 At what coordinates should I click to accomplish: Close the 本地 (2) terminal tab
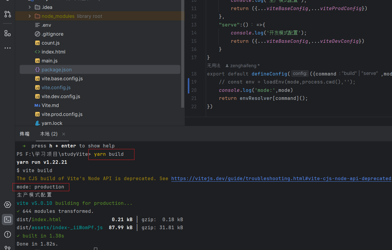coord(64,134)
